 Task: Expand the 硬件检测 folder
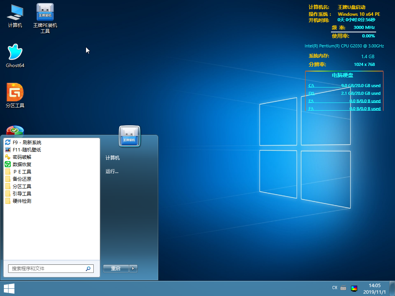tap(52, 201)
